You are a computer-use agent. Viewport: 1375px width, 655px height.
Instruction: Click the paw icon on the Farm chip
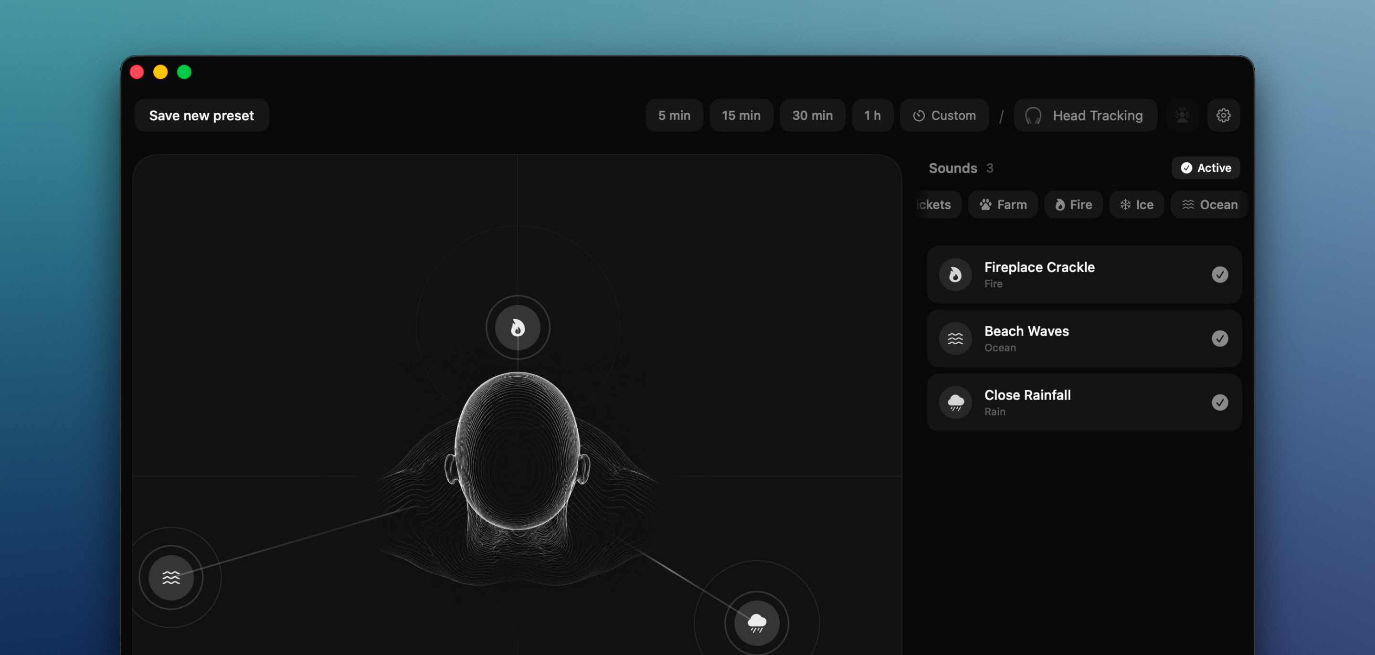point(985,204)
